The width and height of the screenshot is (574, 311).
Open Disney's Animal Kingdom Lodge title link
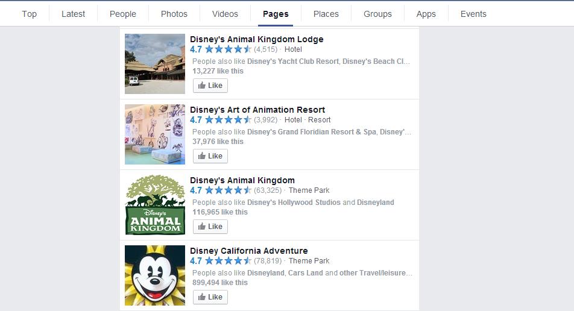(257, 39)
